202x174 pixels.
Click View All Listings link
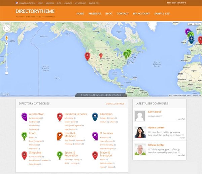115,104
